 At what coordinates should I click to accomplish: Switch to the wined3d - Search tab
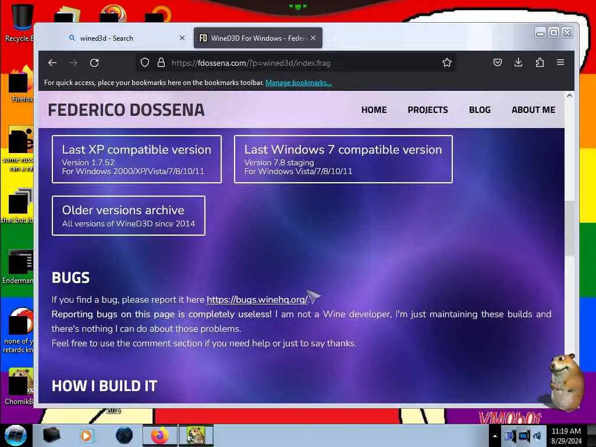tap(126, 38)
